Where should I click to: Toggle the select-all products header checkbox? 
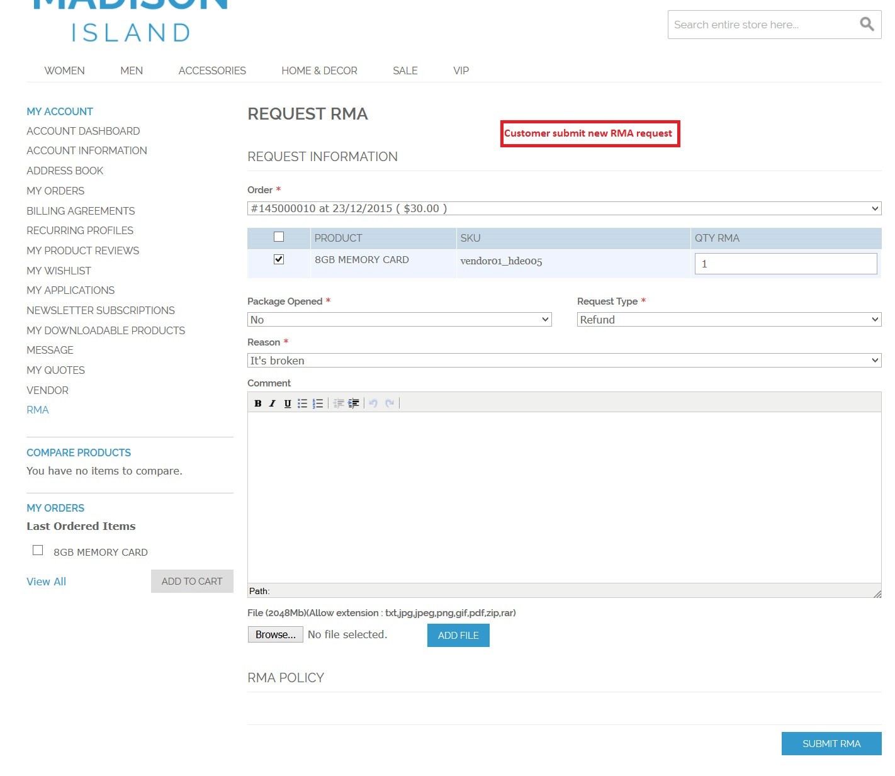click(x=279, y=237)
